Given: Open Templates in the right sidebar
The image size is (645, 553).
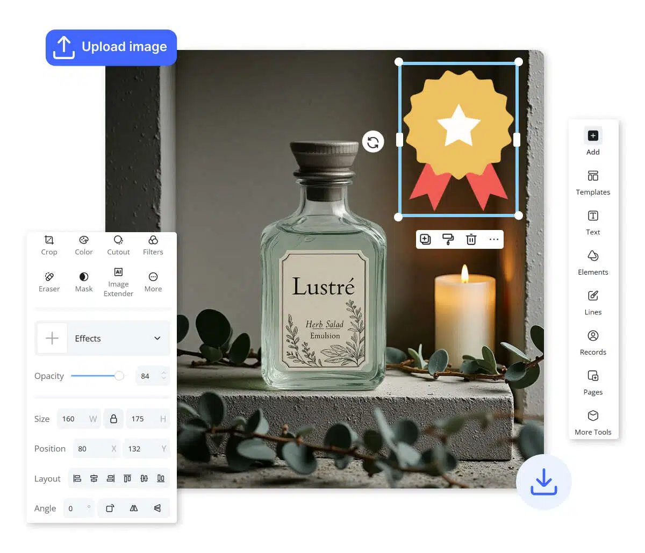Looking at the screenshot, I should coord(593,183).
